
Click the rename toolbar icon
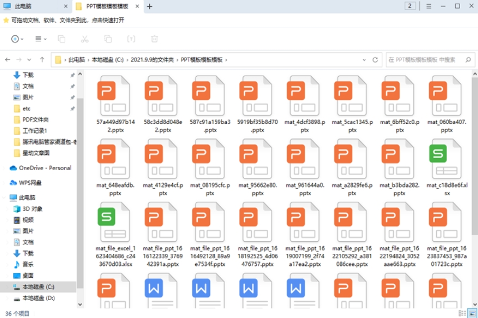click(131, 39)
